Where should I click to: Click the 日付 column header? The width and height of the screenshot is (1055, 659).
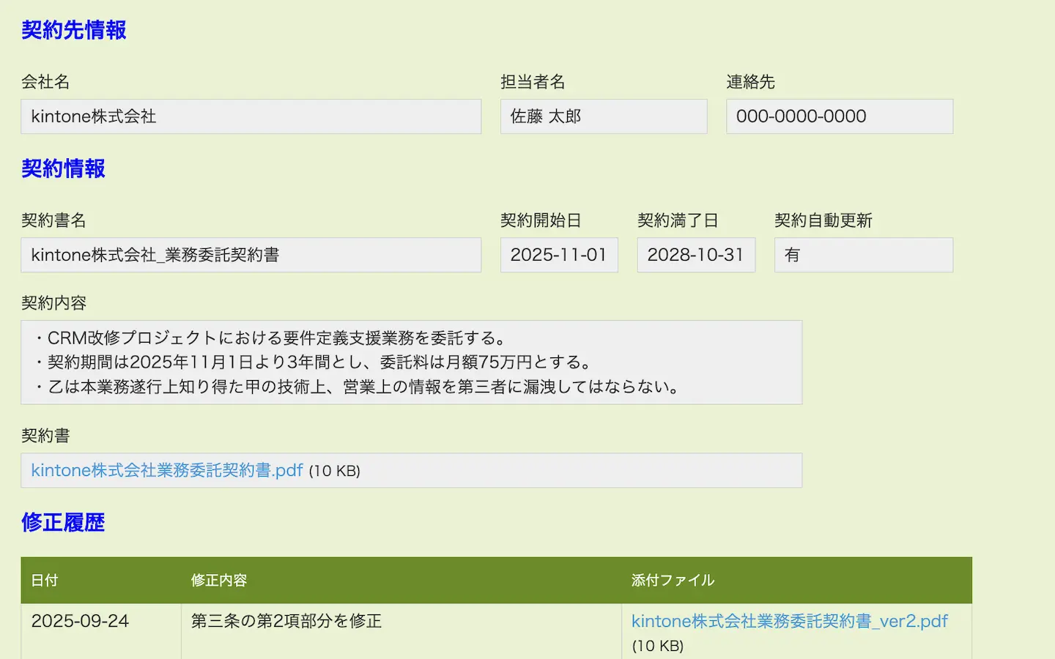tap(45, 580)
